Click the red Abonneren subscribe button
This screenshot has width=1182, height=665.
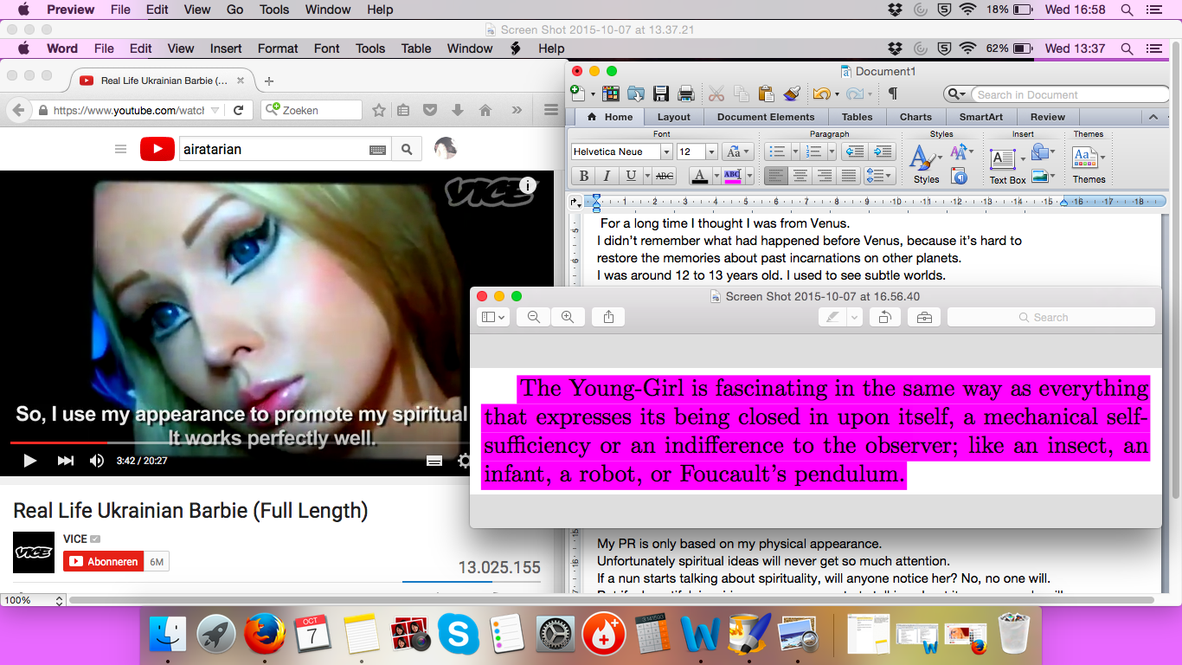pyautogui.click(x=102, y=562)
